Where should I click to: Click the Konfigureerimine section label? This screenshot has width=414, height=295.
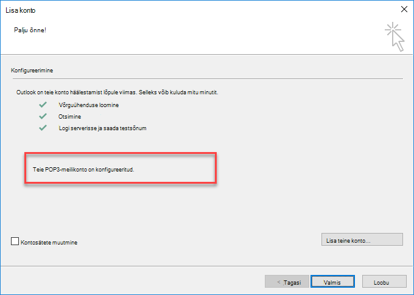(32, 71)
